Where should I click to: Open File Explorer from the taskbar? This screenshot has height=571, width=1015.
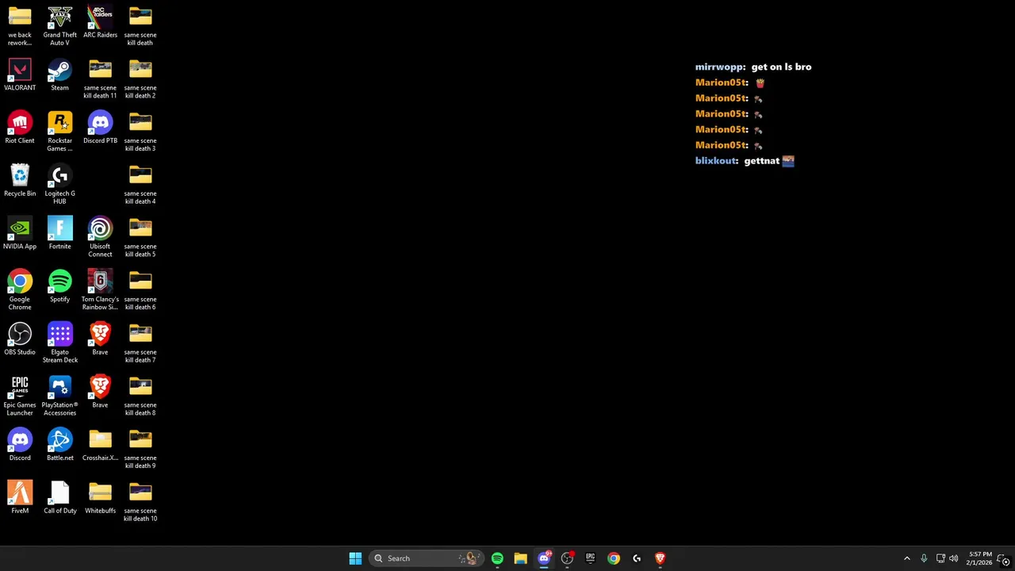520,558
